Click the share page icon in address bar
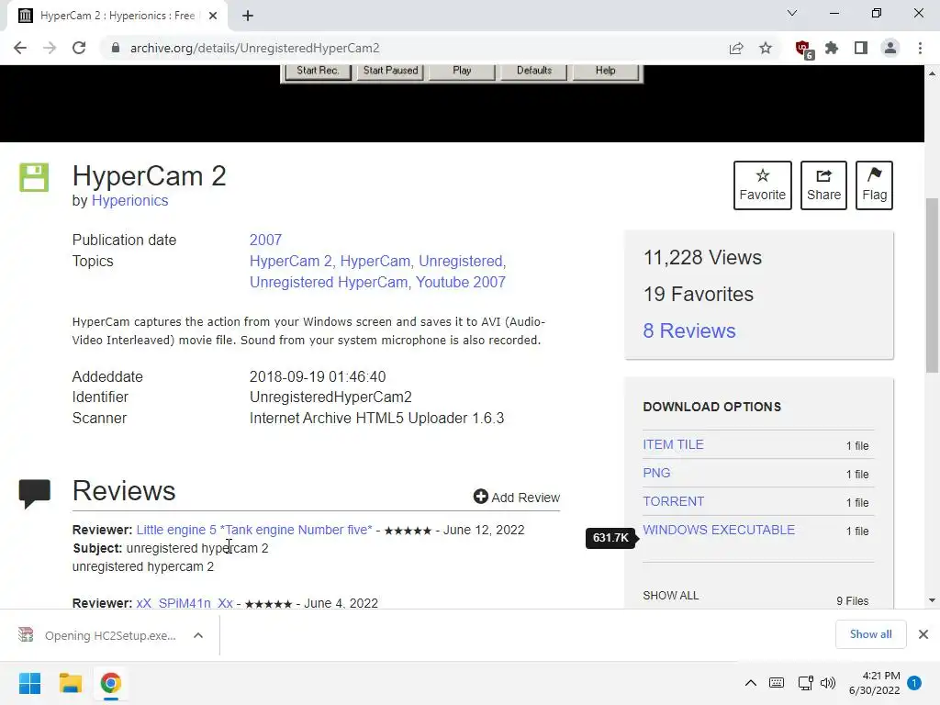 tap(736, 48)
